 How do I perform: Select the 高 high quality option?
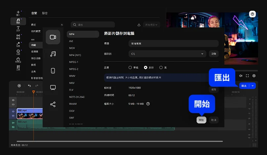(163, 68)
